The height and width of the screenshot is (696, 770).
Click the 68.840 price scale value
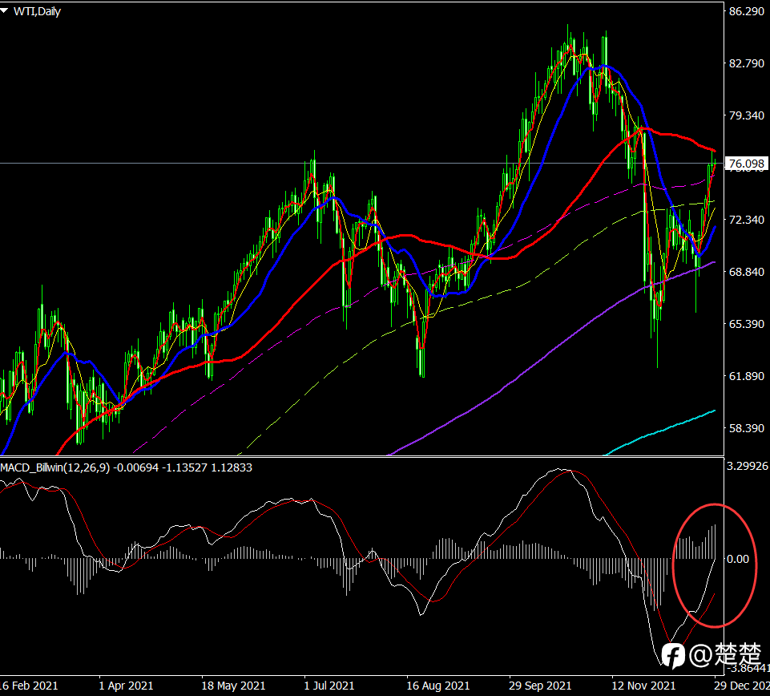coord(747,272)
